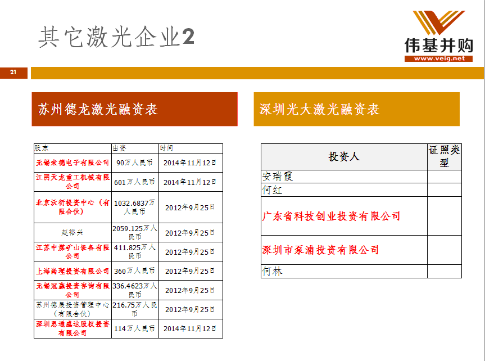Screen dimensions: 485x361
Task: Open the www.veig.net website link
Action: tap(438, 58)
